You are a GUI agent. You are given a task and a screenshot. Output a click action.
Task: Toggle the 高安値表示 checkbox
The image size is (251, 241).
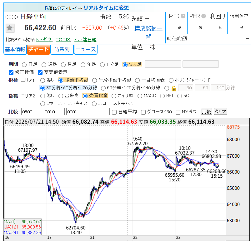40,72
